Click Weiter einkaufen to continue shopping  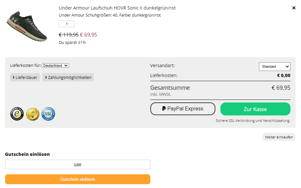pos(279,137)
